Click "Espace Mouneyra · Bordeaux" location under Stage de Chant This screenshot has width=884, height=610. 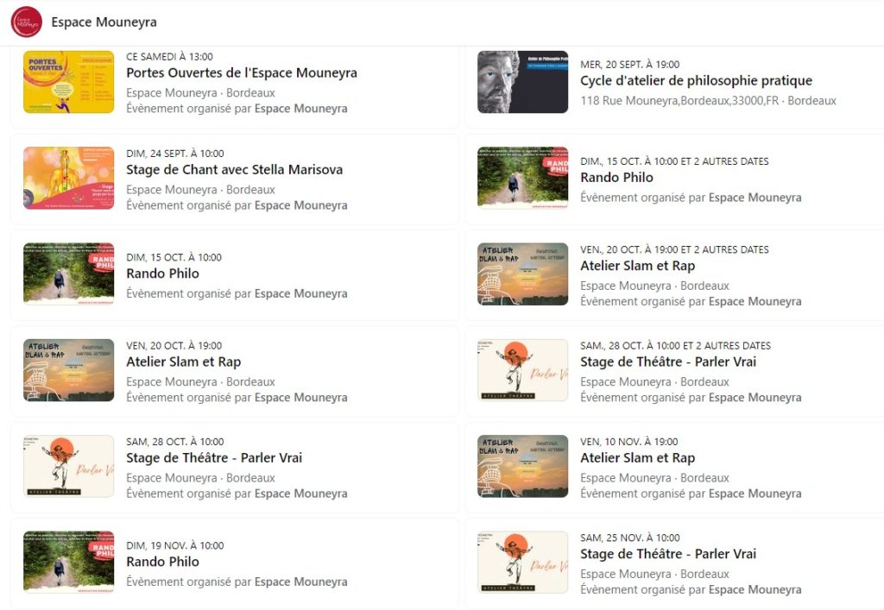(x=200, y=190)
